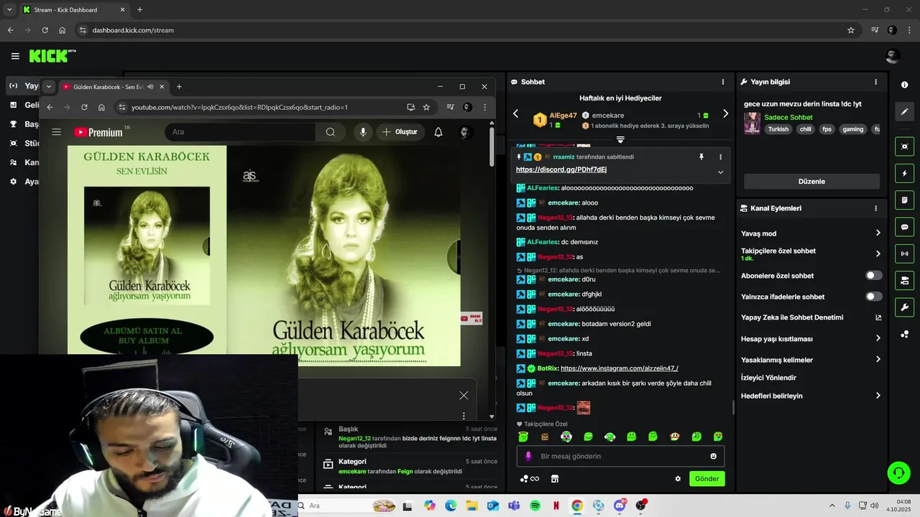
Task: Open the green headset support button
Action: tap(898, 472)
